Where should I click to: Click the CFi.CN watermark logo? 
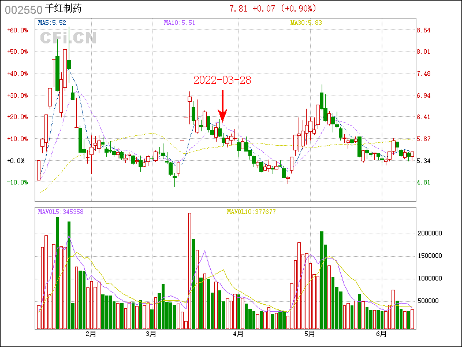click(x=68, y=38)
